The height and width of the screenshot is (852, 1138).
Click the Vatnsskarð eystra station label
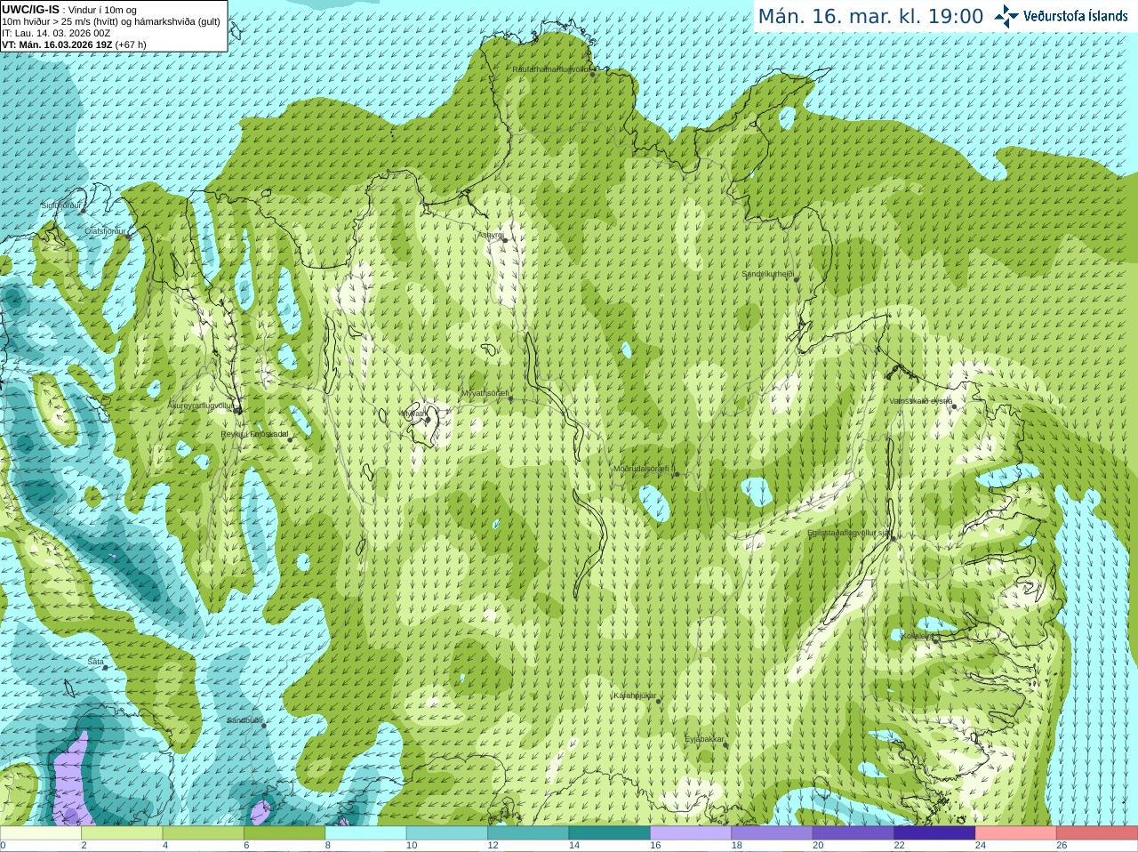click(x=921, y=401)
